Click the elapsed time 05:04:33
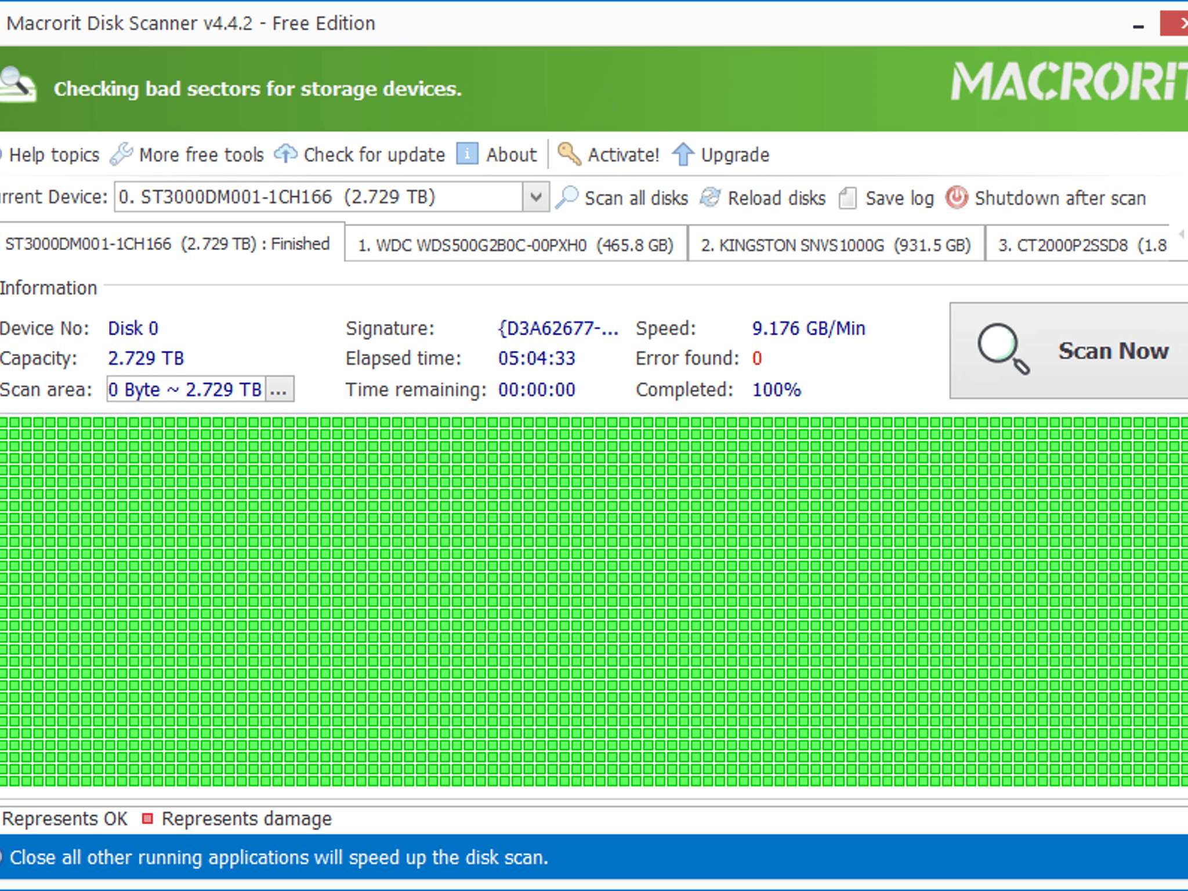This screenshot has height=891, width=1188. point(537,358)
